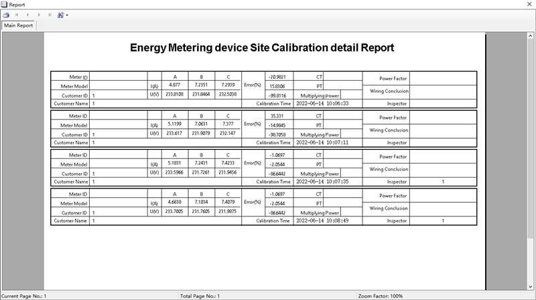The width and height of the screenshot is (536, 300).
Task: Click the binoculars search icon
Action: coord(60,14)
